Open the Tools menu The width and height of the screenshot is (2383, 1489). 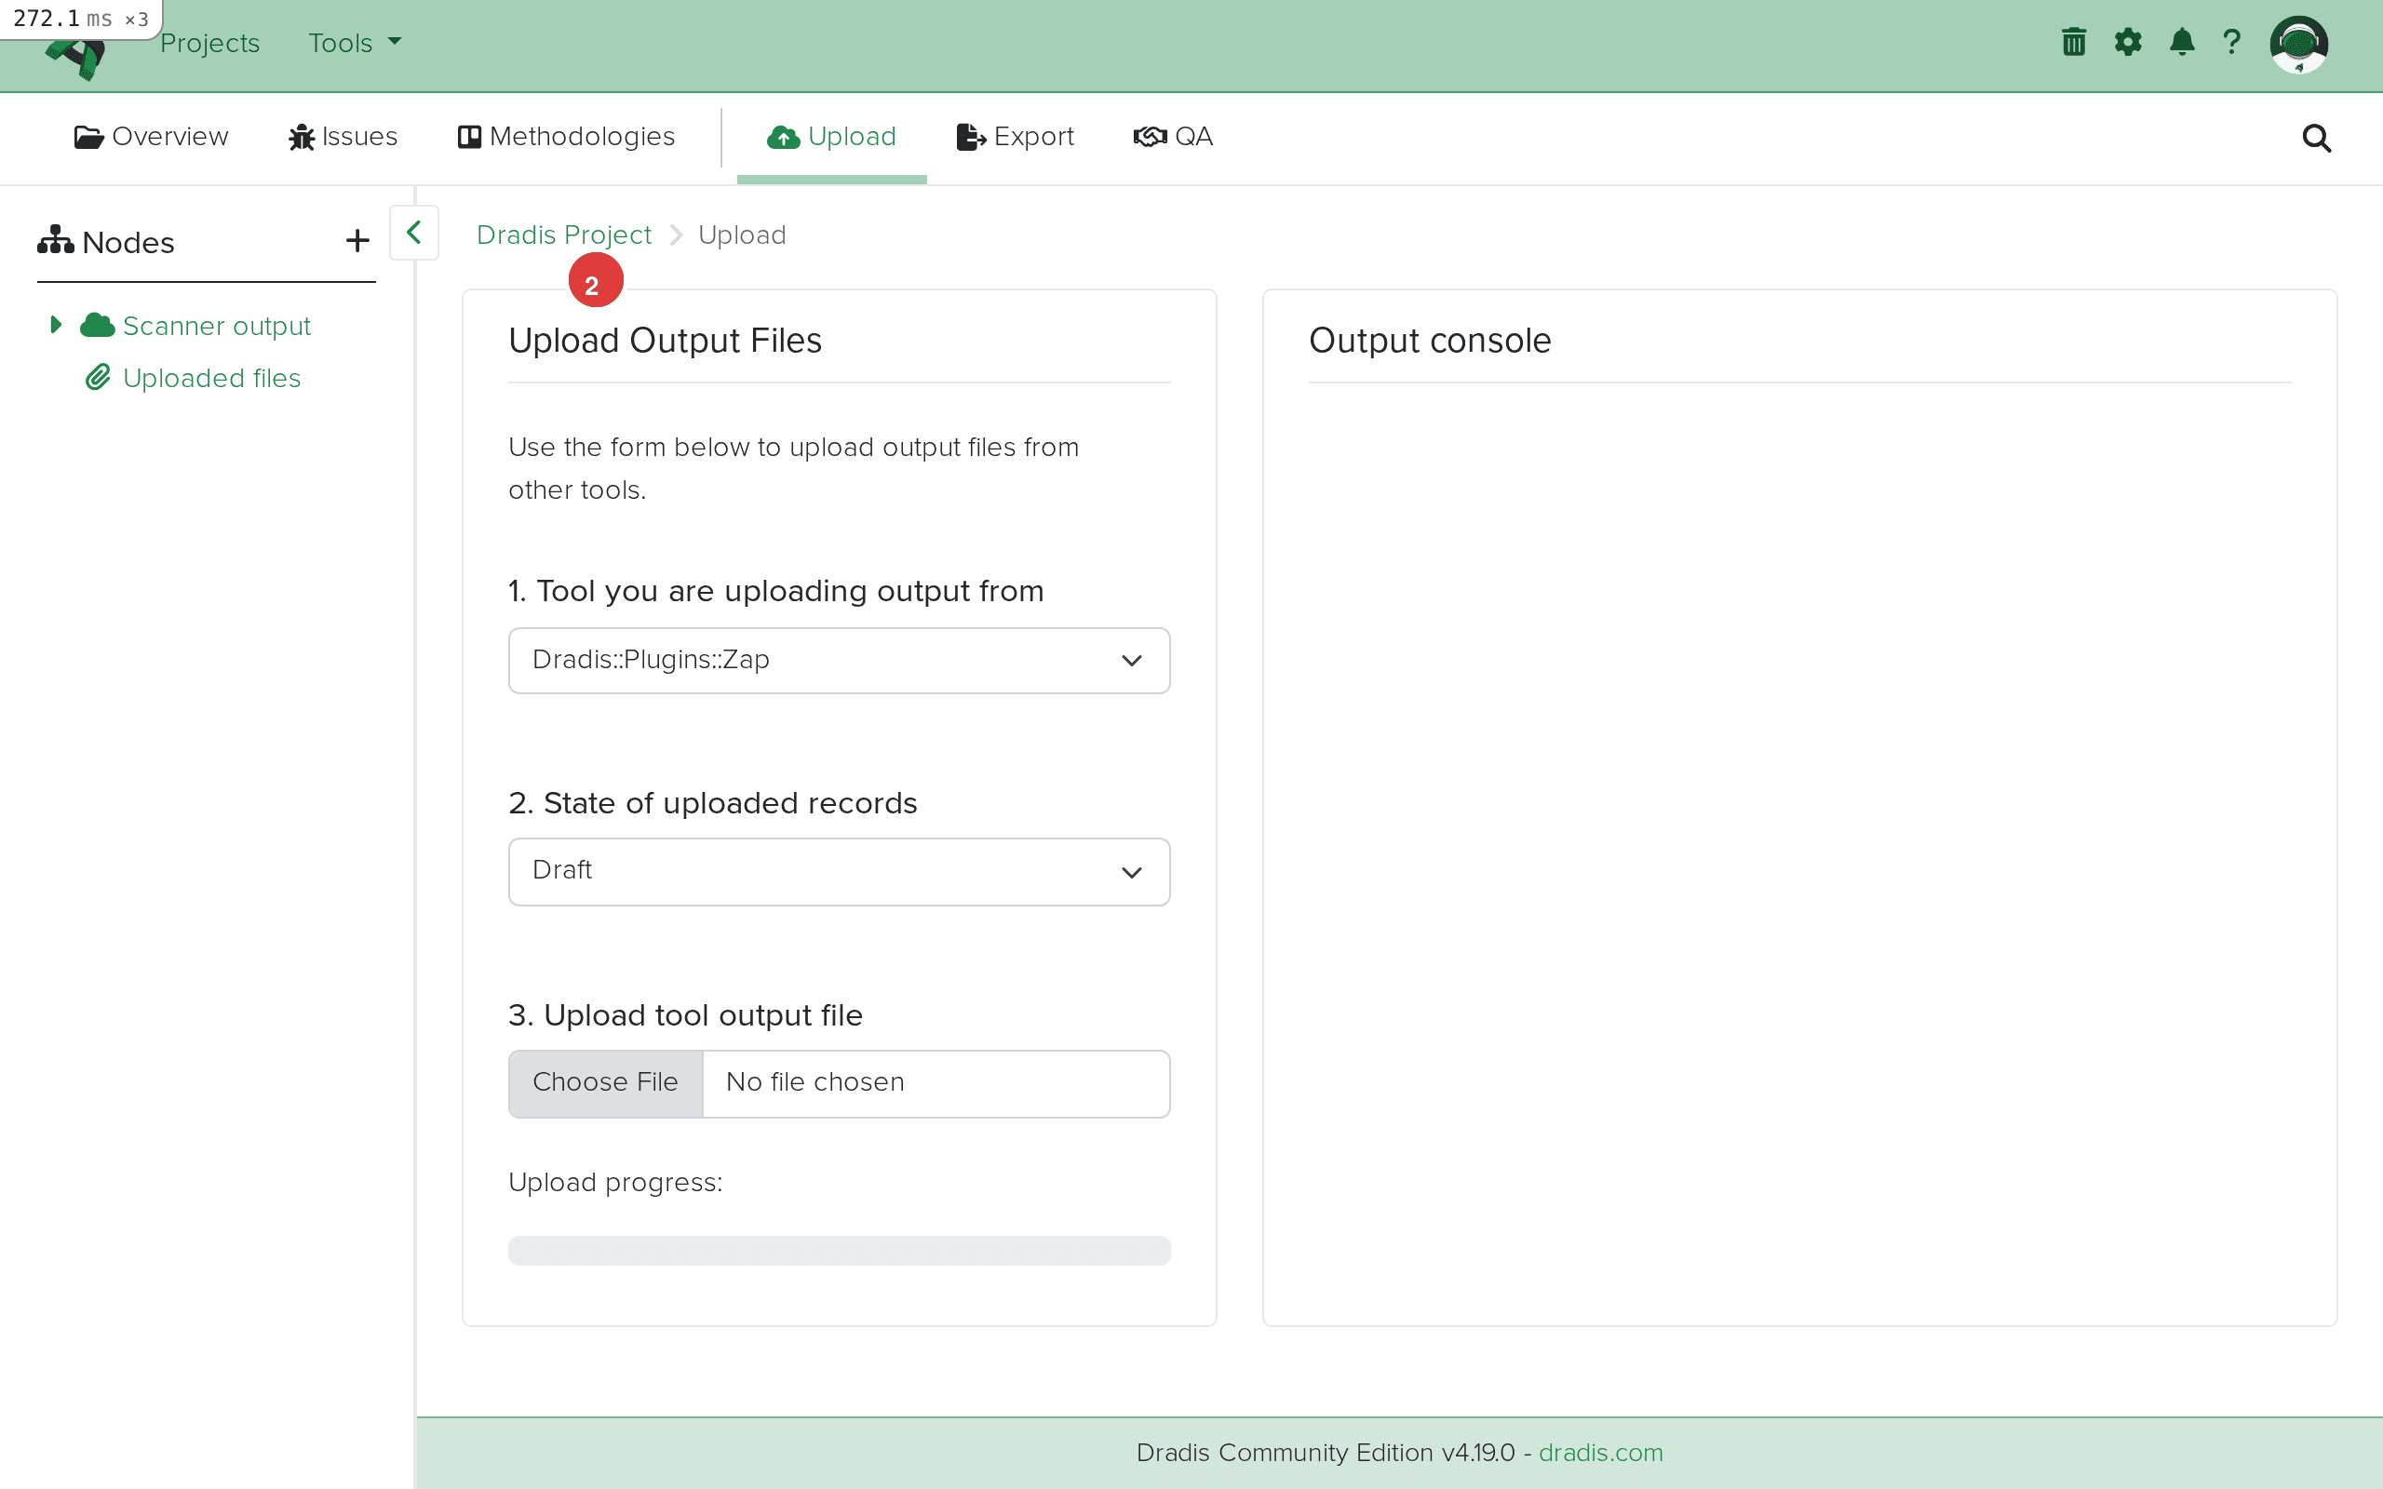pos(353,43)
